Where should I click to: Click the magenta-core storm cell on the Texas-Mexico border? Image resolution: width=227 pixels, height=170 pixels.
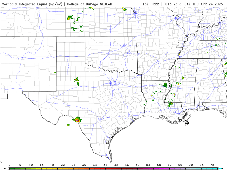(77, 120)
